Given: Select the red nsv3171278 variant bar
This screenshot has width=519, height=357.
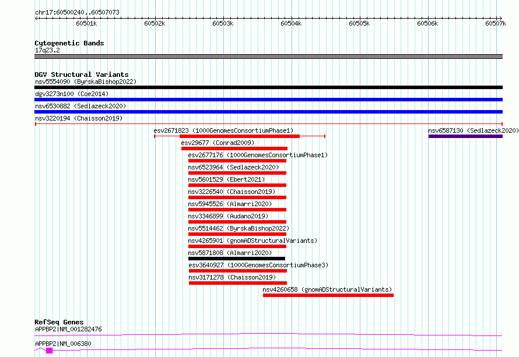Looking at the screenshot, I should [238, 283].
